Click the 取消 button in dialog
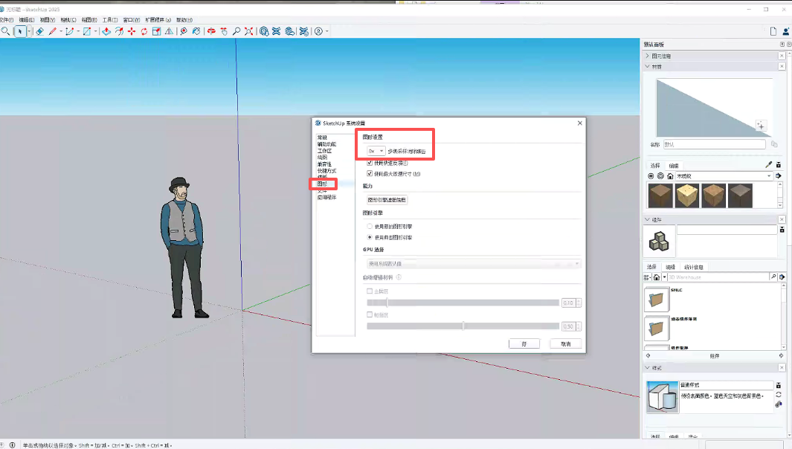The width and height of the screenshot is (792, 449). (565, 343)
